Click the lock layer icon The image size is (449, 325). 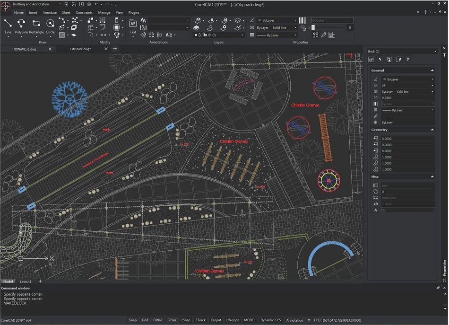pyautogui.click(x=225, y=20)
